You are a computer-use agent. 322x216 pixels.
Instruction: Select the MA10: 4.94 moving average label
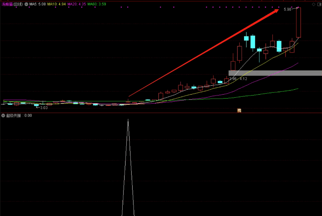pos(56,4)
